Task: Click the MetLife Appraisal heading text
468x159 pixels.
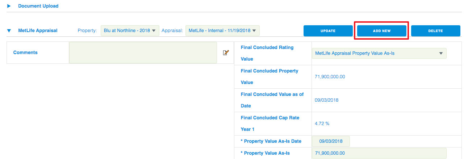Action: click(x=38, y=31)
